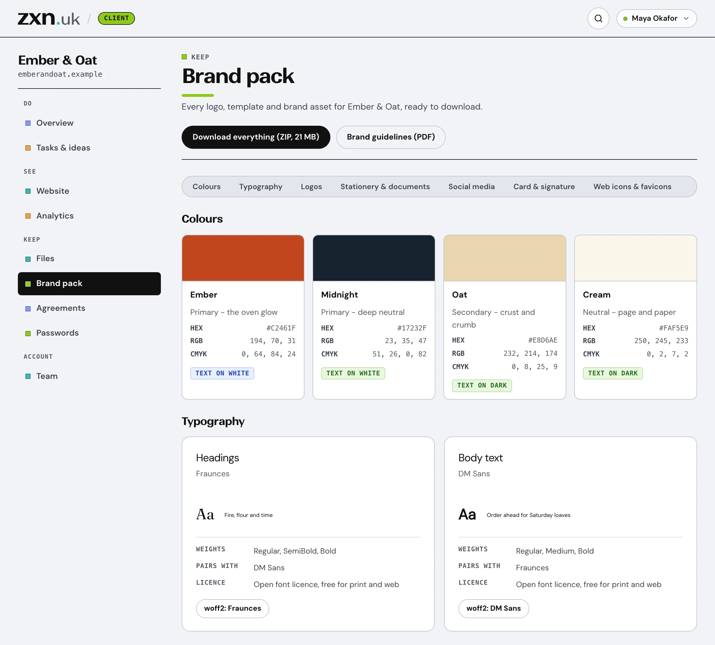Click the Midnight colour swatch
The width and height of the screenshot is (715, 645).
374,258
